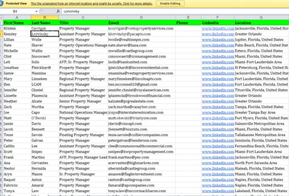Select column D header
The width and height of the screenshot is (289, 196).
(x=141, y=18)
